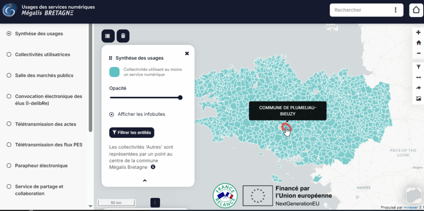Open the three-dot search options menu
This screenshot has width=424, height=211.
[395, 10]
